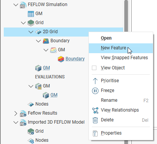Click the Prioritise up-arrow icon
The image size is (157, 144).
[x=95, y=81]
